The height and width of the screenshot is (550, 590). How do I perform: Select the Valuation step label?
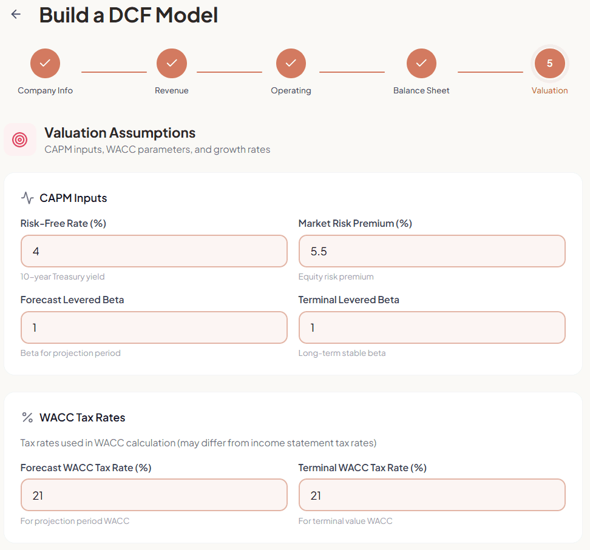click(549, 90)
